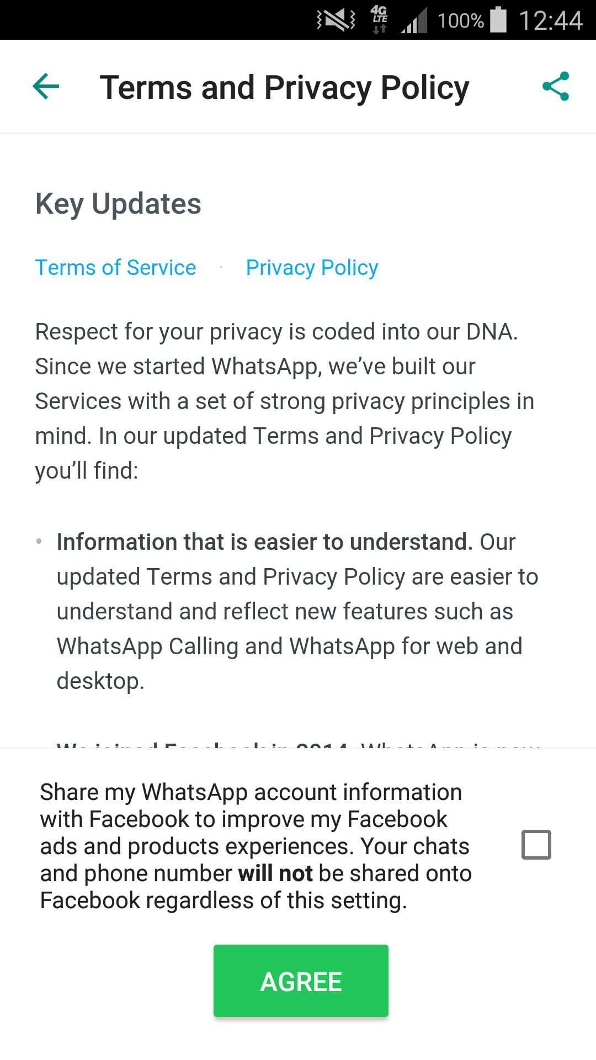Image resolution: width=596 pixels, height=1060 pixels.
Task: Tap the 100% battery percentage text
Action: [460, 21]
